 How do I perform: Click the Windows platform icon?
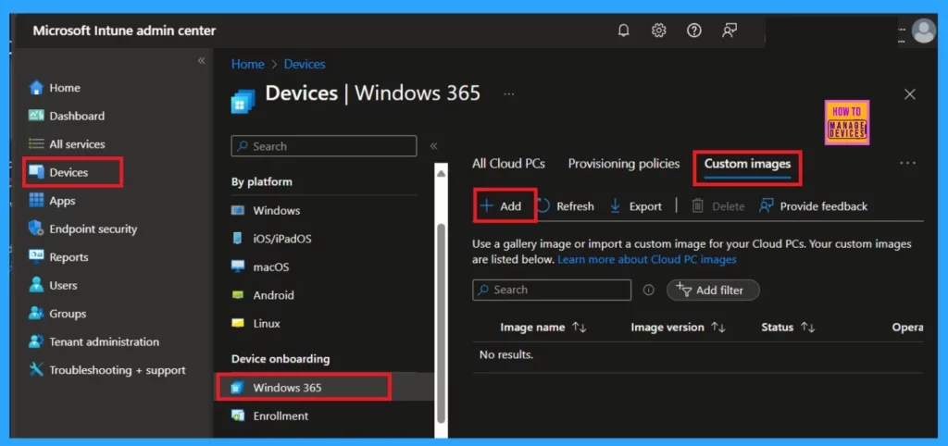238,210
